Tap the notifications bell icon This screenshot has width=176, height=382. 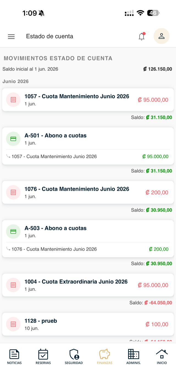[142, 36]
